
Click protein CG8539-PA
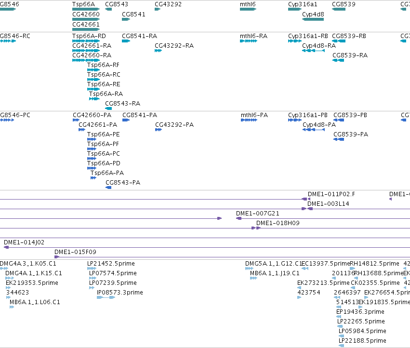pyautogui.click(x=339, y=139)
